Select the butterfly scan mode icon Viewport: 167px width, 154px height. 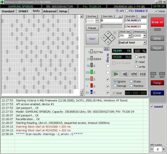(x=143, y=74)
